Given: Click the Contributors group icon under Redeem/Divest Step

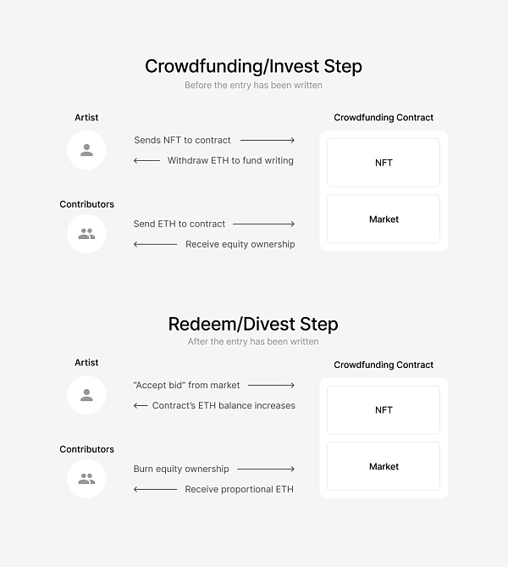Looking at the screenshot, I should (86, 479).
